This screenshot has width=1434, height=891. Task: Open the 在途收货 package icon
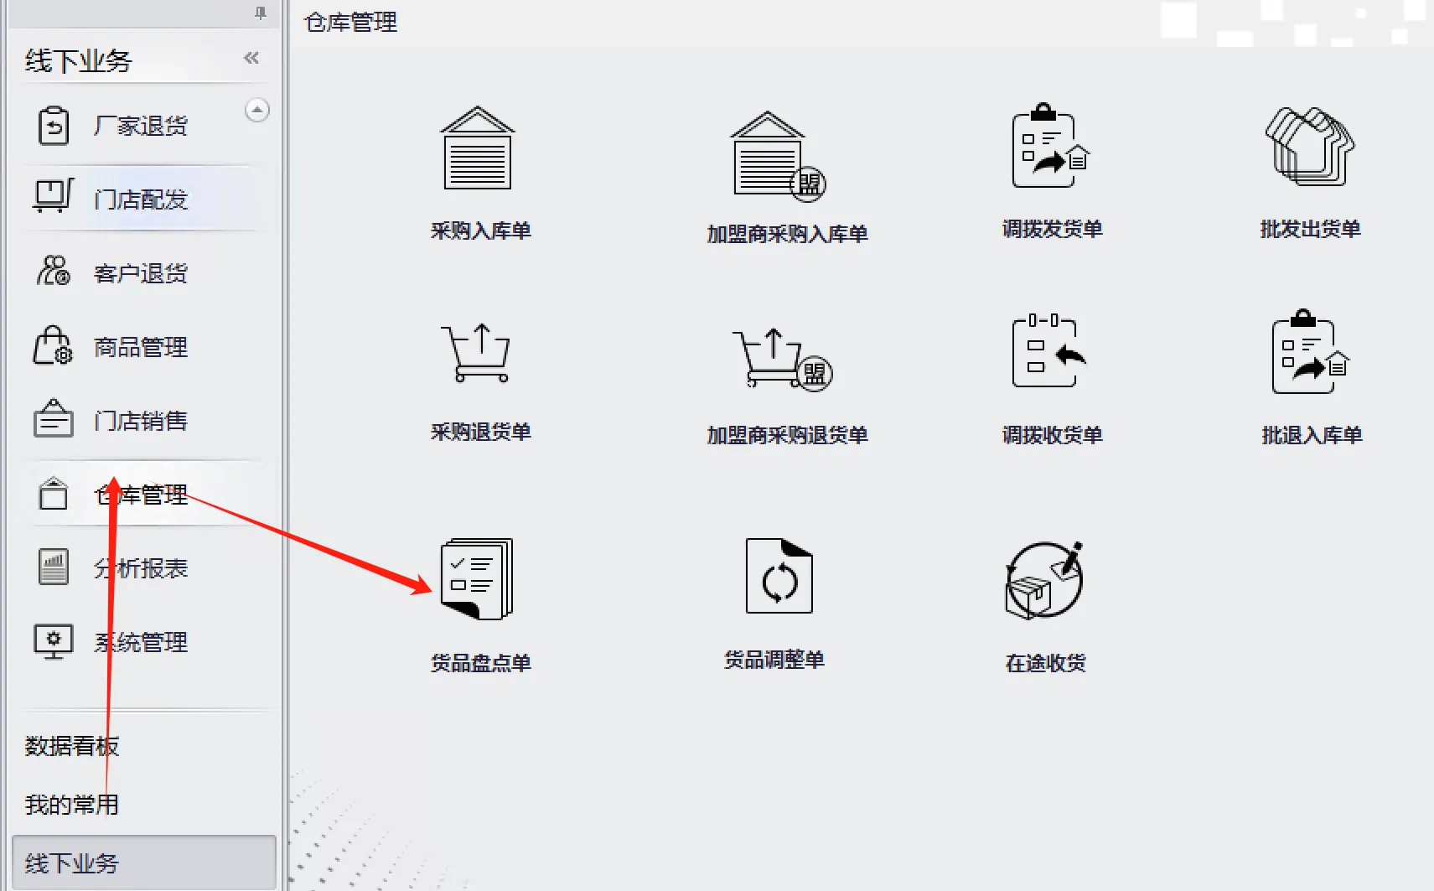[x=1044, y=580]
